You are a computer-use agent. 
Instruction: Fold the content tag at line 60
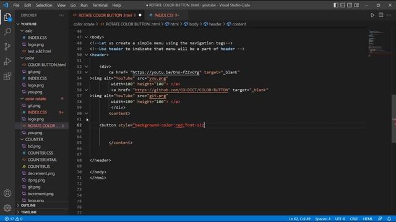[x=87, y=113]
